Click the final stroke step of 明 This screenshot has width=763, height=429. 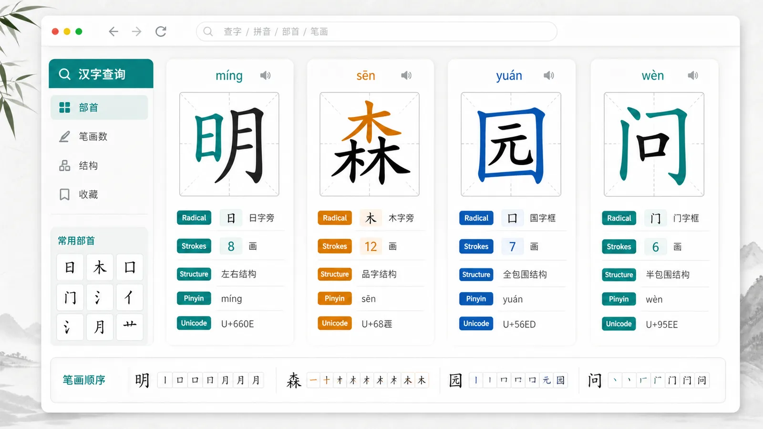(x=256, y=380)
